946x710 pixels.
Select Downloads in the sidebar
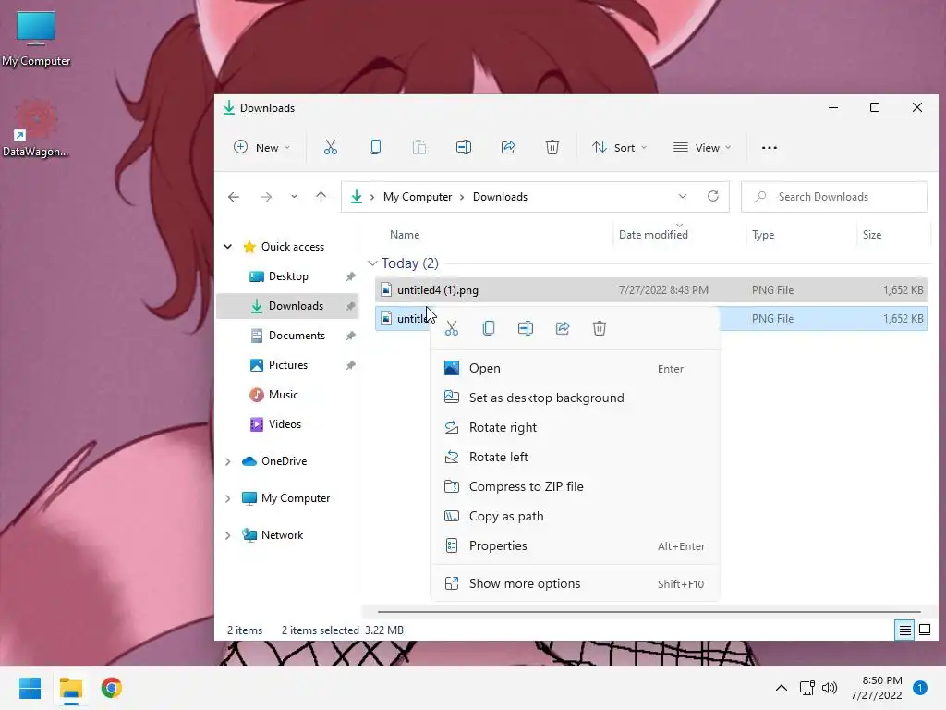tap(288, 306)
